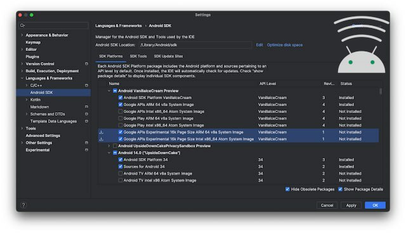Uncheck Google APIs ARM 64 v8a System Image

coord(121,105)
